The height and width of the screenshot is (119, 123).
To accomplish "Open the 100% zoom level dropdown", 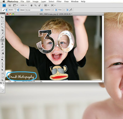I will click(x=23, y=5).
